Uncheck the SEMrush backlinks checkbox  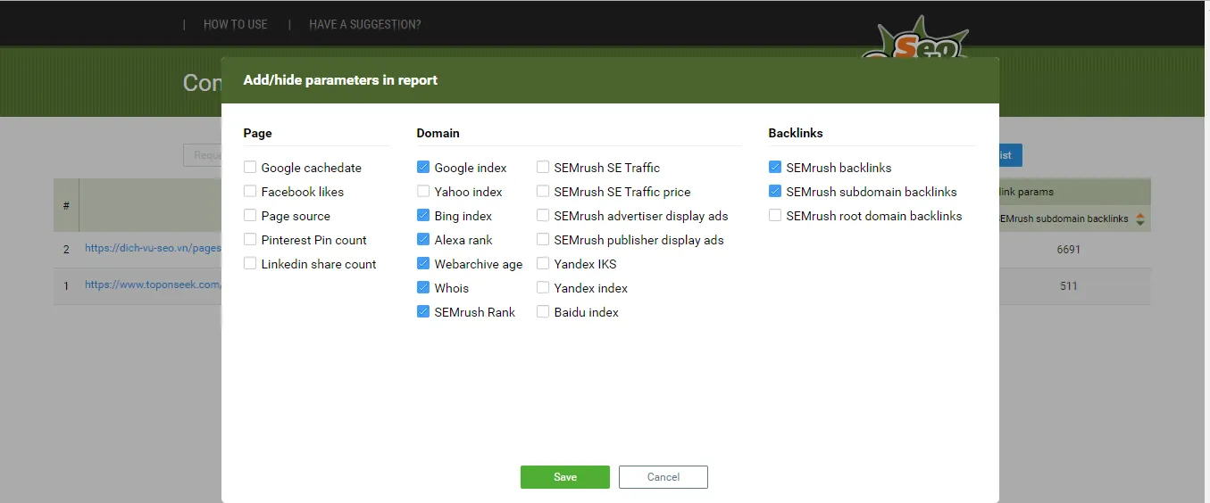[x=775, y=168]
